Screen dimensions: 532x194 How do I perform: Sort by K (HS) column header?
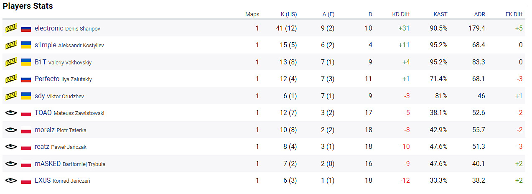click(x=289, y=14)
